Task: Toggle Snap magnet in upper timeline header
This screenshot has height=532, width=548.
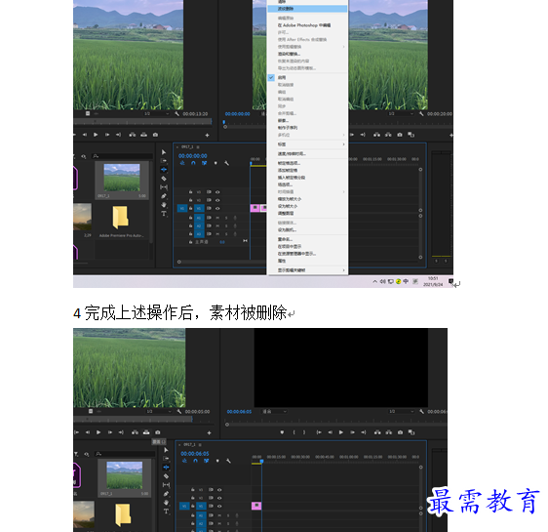Action: click(193, 163)
